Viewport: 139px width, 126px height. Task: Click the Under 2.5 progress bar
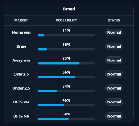66,91
